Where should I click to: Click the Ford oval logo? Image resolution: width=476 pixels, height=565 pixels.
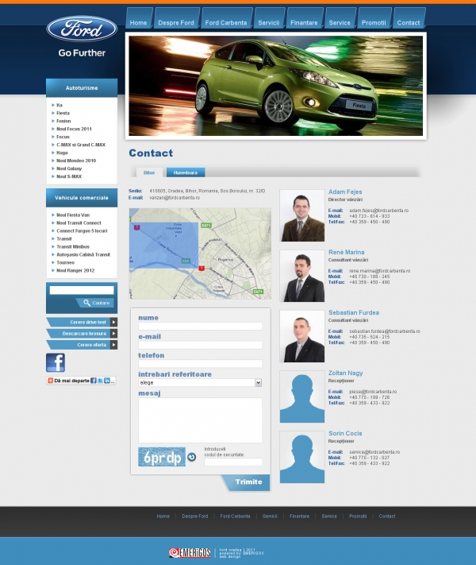click(82, 29)
